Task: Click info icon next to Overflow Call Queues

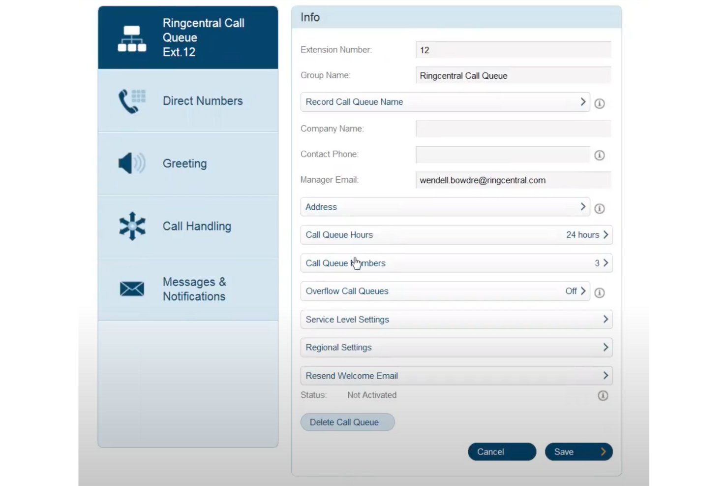Action: coord(599,292)
